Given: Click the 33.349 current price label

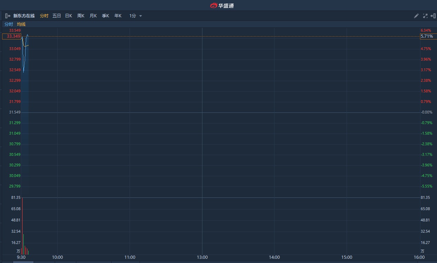Looking at the screenshot, I should click(12, 36).
